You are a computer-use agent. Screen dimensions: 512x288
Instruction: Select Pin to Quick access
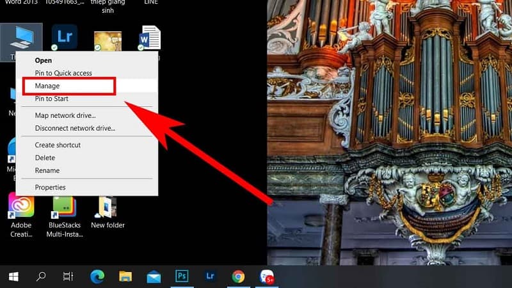63,74
